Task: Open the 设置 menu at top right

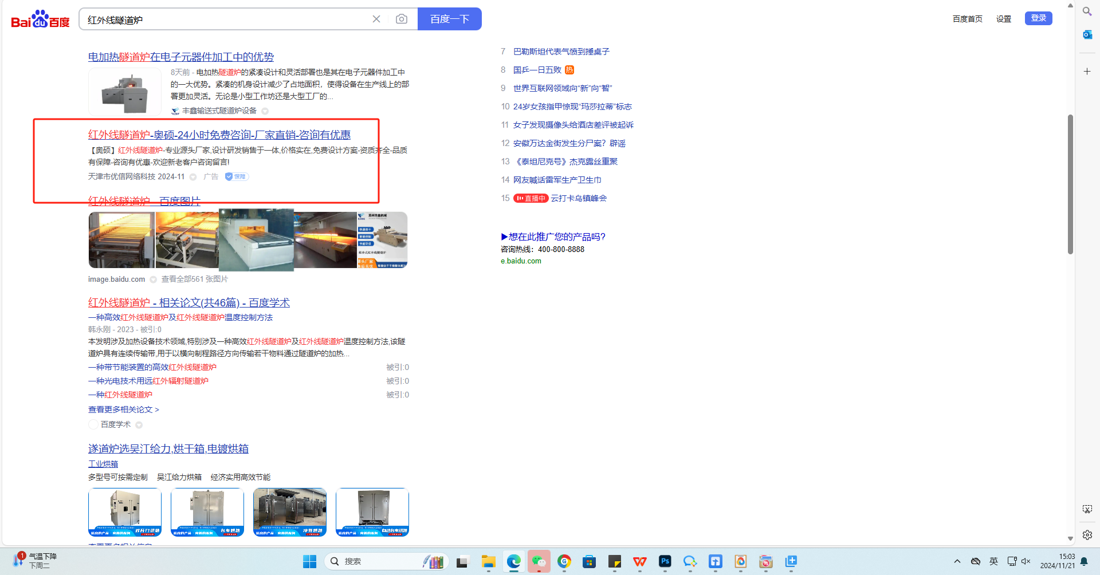Action: (x=1003, y=19)
